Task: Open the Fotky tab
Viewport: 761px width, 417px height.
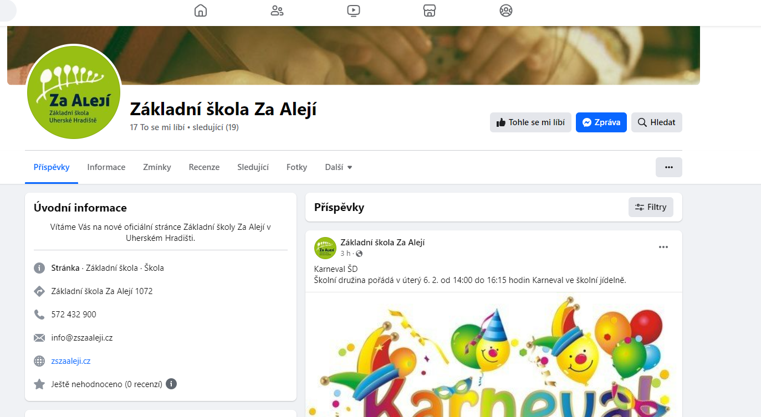Action: point(297,167)
